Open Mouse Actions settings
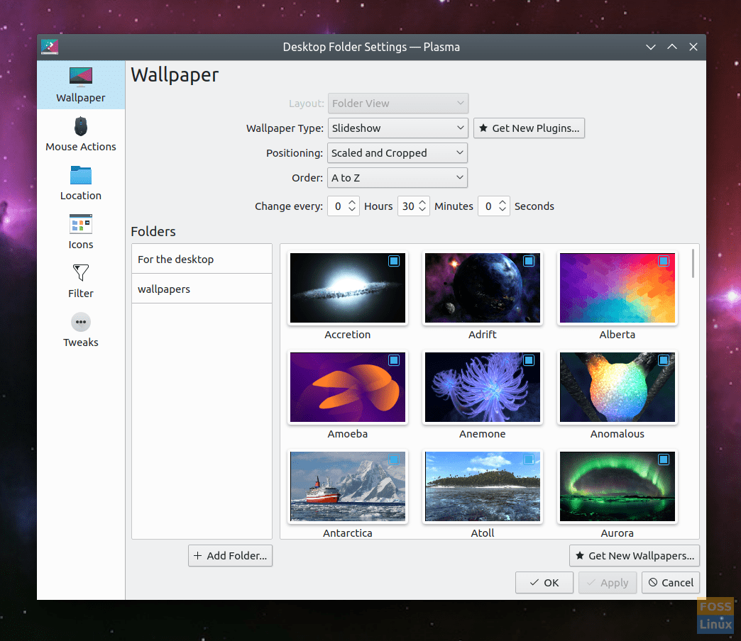Viewport: 741px width, 641px height. click(x=80, y=133)
